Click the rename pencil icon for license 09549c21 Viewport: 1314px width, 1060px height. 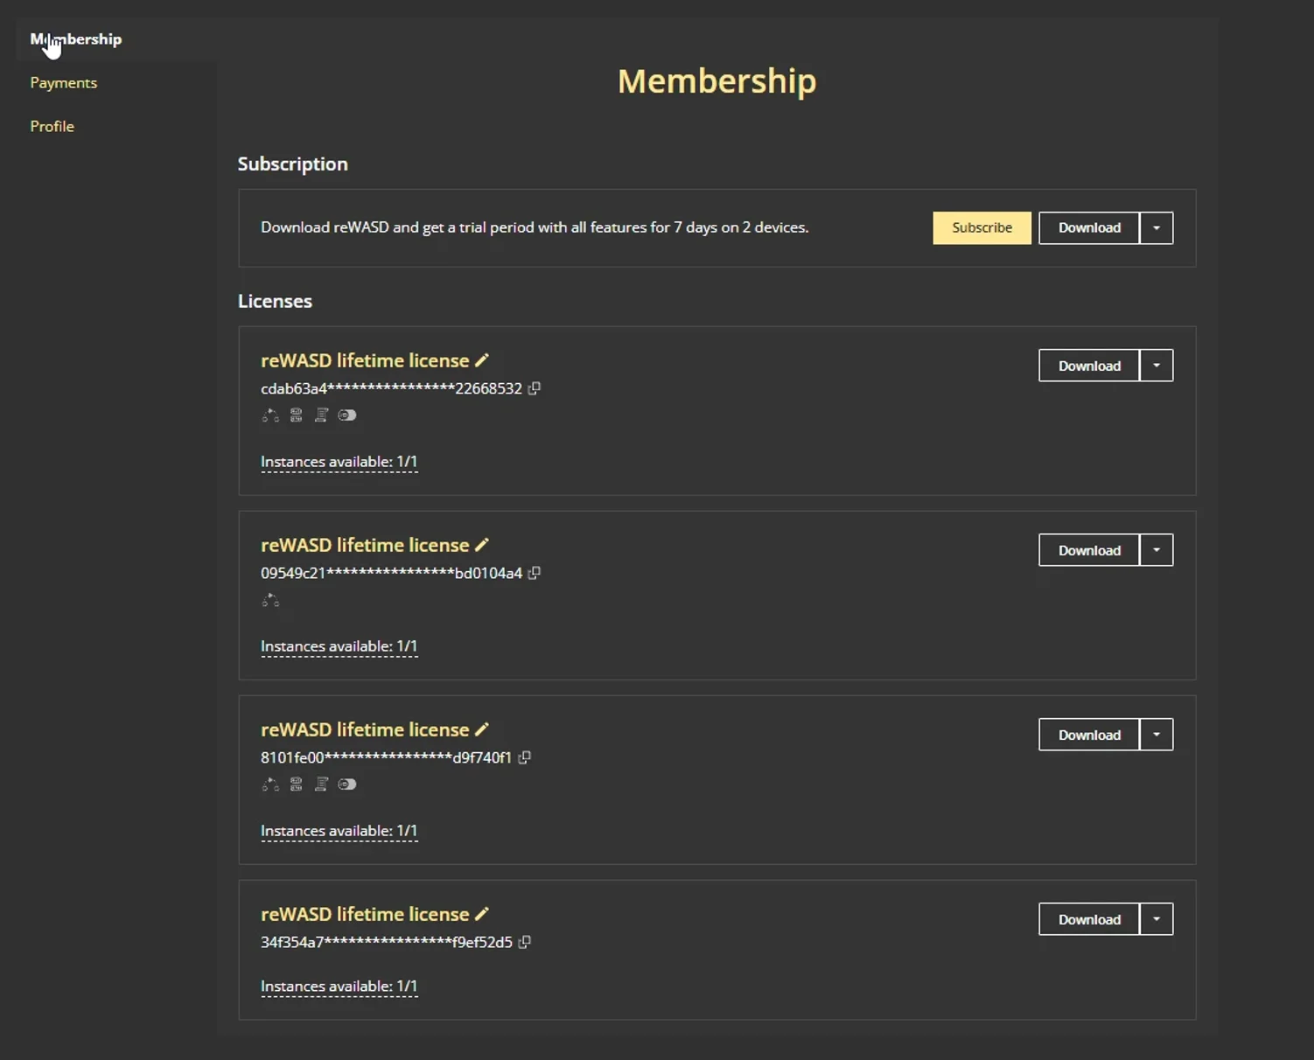coord(481,545)
